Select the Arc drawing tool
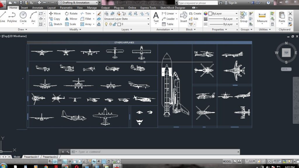 (x=33, y=17)
